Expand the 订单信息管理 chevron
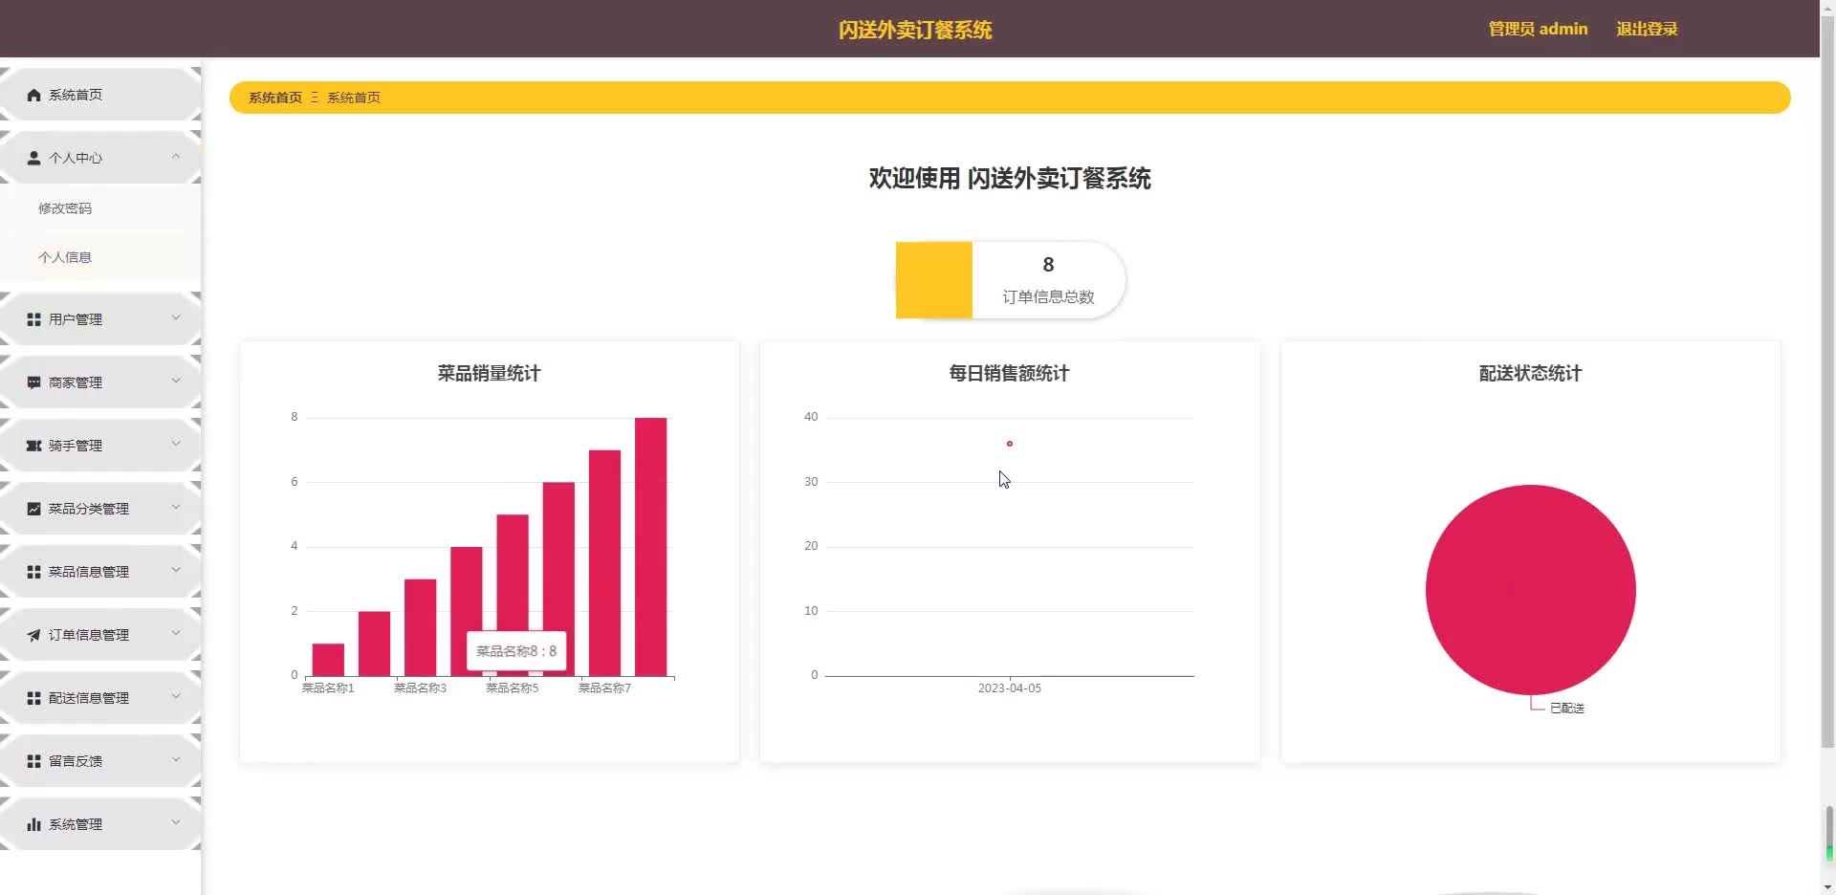The image size is (1836, 895). (x=176, y=633)
